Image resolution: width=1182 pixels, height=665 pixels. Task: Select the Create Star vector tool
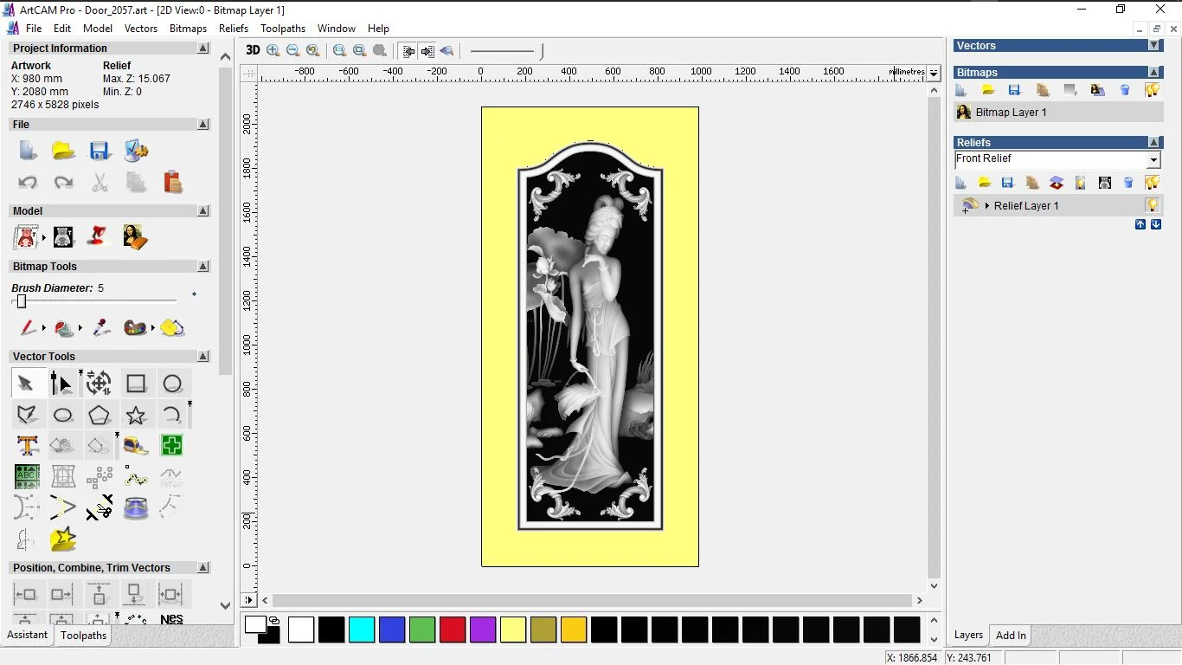pyautogui.click(x=136, y=415)
